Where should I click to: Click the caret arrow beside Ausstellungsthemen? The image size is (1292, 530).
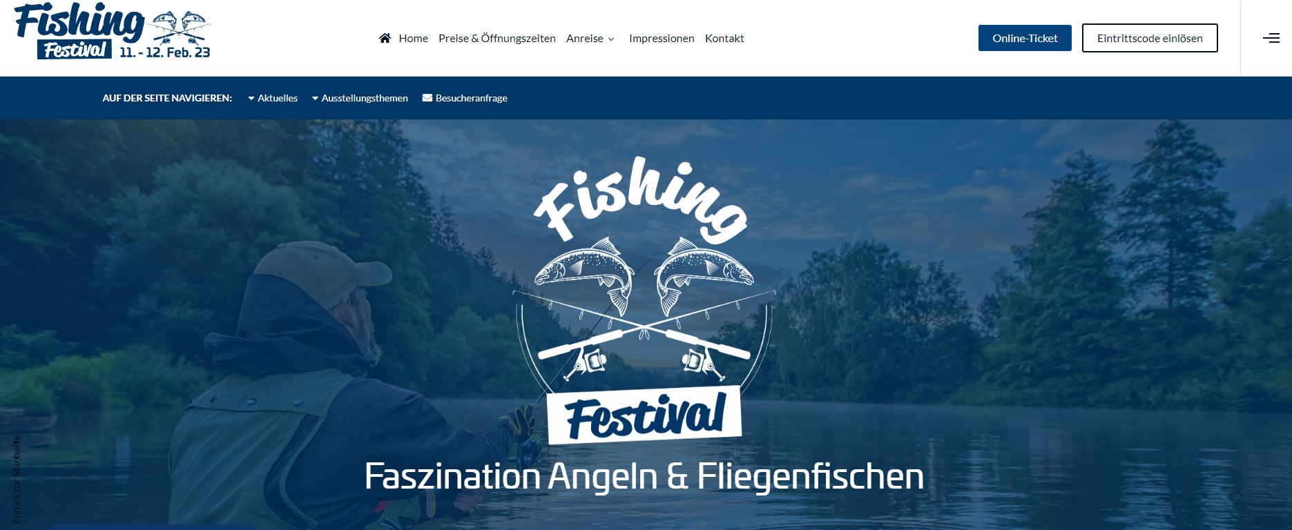tap(315, 99)
